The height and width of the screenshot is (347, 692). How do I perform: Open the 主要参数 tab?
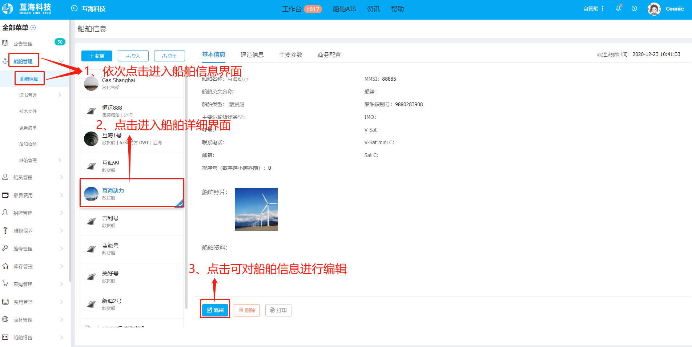pyautogui.click(x=291, y=55)
